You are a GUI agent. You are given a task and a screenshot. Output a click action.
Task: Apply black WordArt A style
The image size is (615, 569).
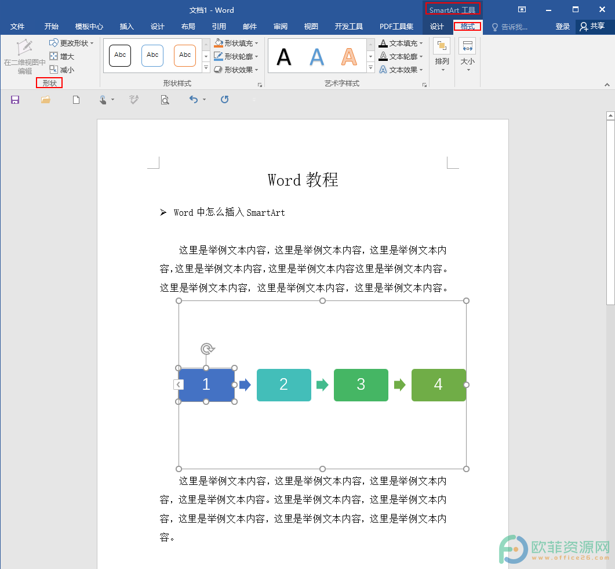click(284, 56)
